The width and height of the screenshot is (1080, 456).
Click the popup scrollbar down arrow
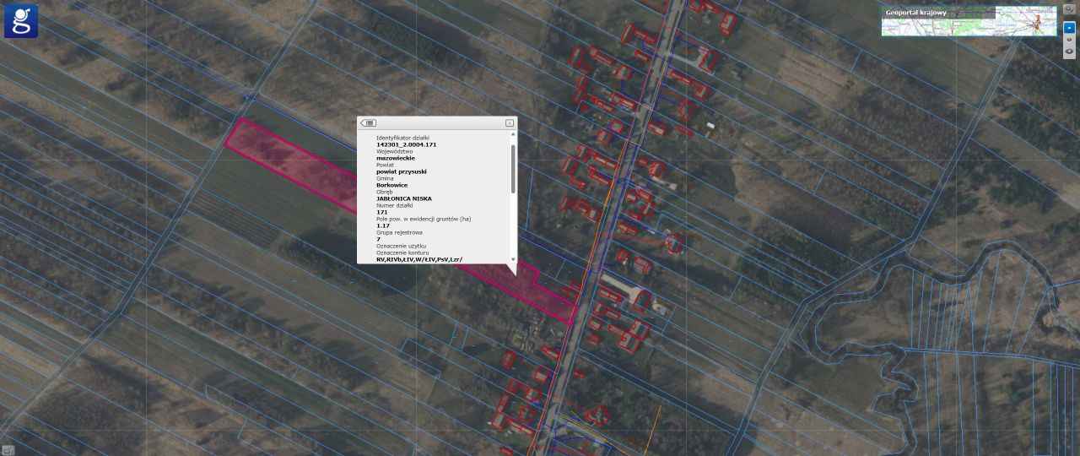click(x=513, y=259)
